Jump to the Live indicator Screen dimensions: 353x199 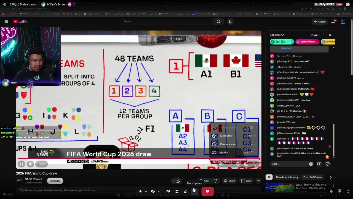[41, 164]
